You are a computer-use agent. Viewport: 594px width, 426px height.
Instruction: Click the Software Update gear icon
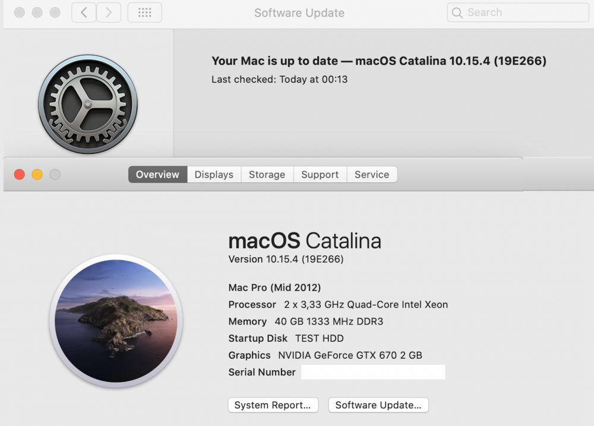(88, 104)
